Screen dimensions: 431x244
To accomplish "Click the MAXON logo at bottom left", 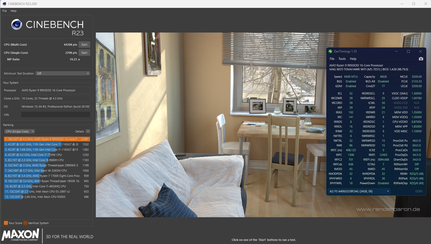I will [x=20, y=235].
